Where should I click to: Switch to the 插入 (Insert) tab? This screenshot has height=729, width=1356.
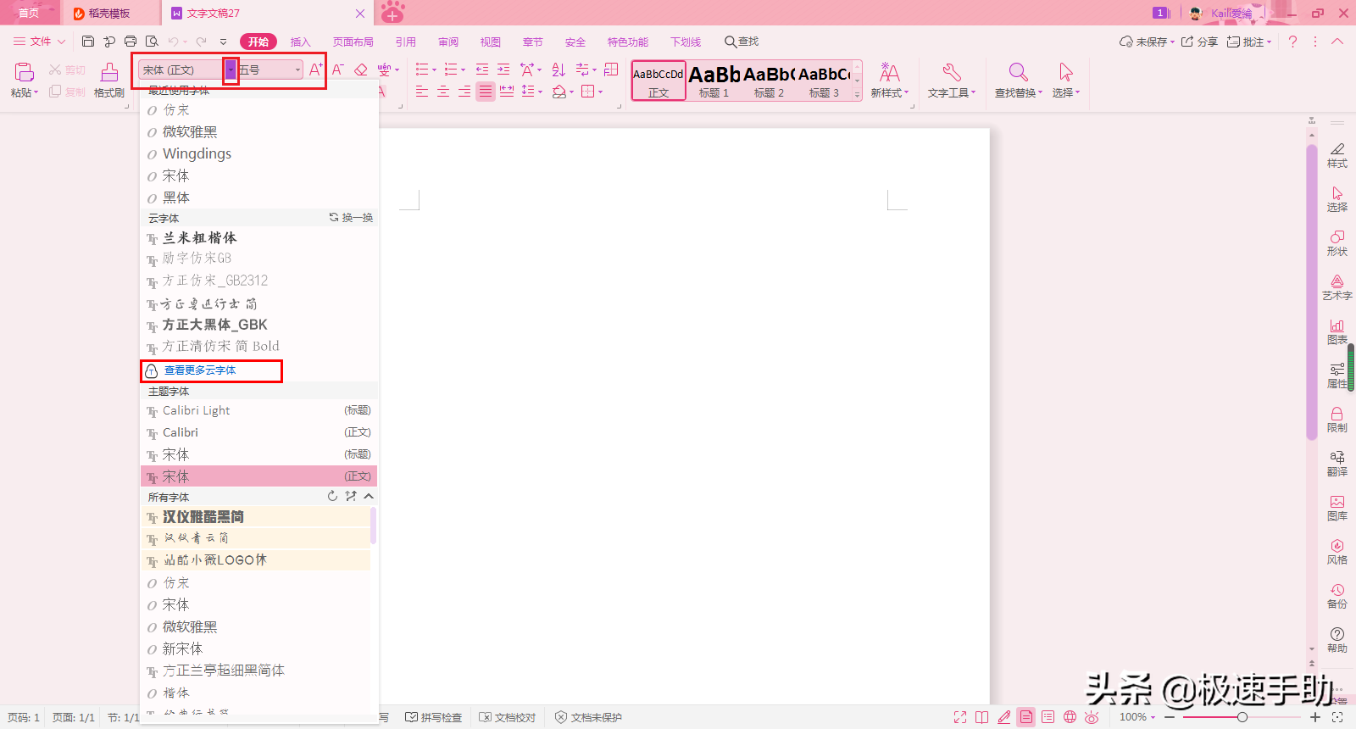click(301, 42)
